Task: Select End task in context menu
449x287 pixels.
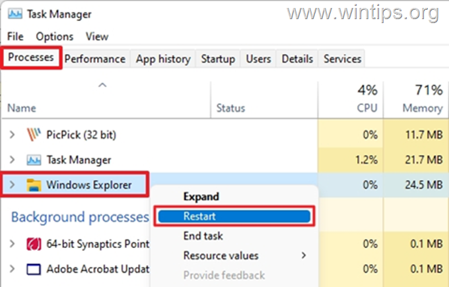Action: [x=203, y=236]
